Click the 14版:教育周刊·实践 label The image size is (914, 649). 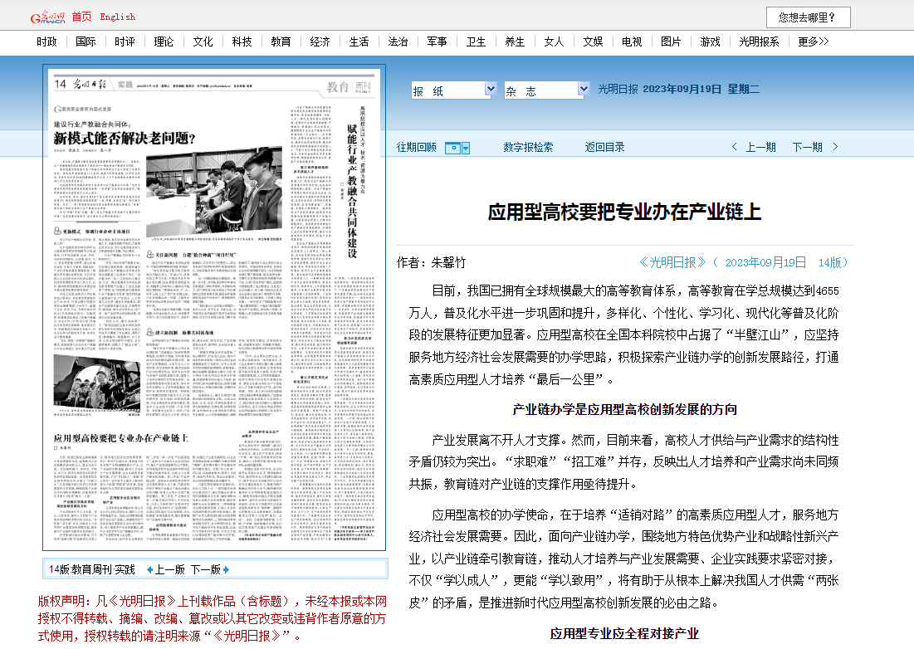[92, 570]
